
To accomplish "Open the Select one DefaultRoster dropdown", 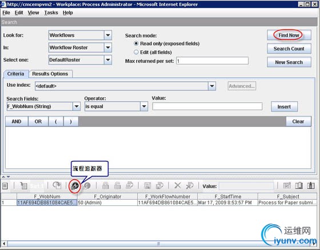I will pos(108,60).
